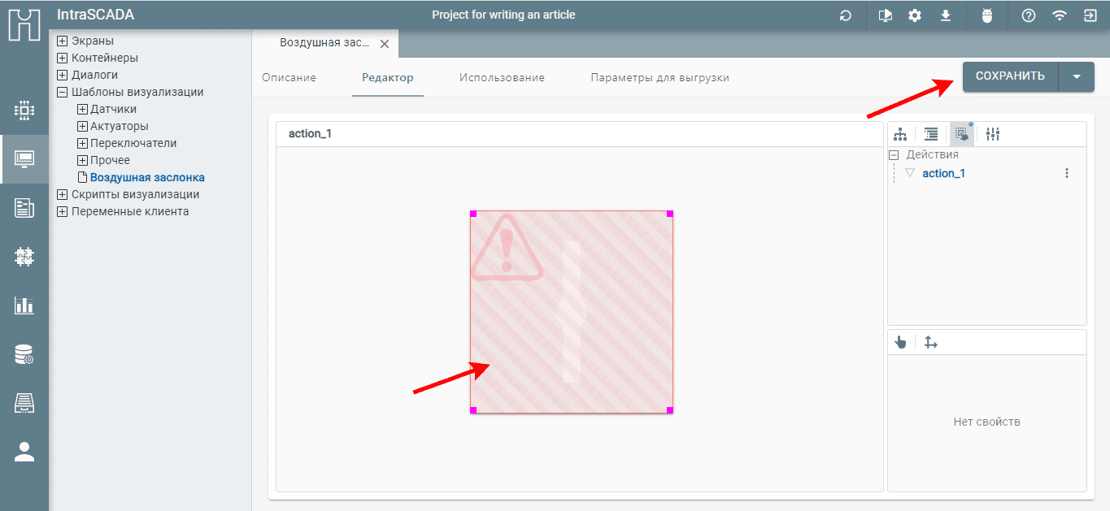Viewport: 1110px width, 511px height.
Task: Click the download icon in the top bar
Action: pos(946,15)
